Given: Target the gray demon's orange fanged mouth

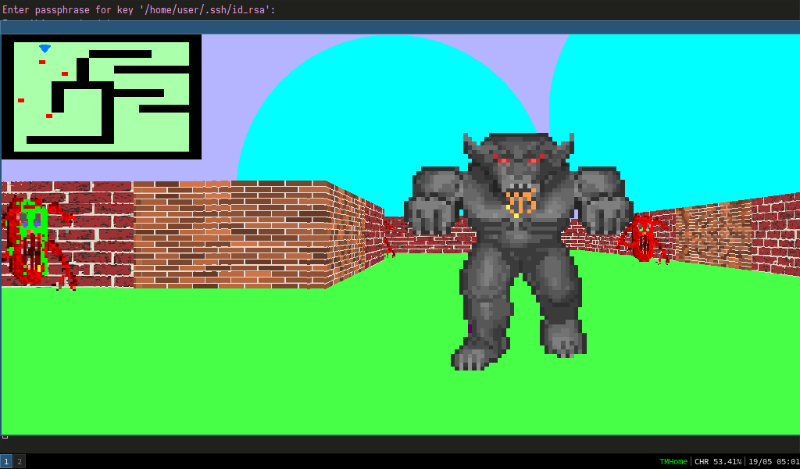Looking at the screenshot, I should click(x=520, y=201).
